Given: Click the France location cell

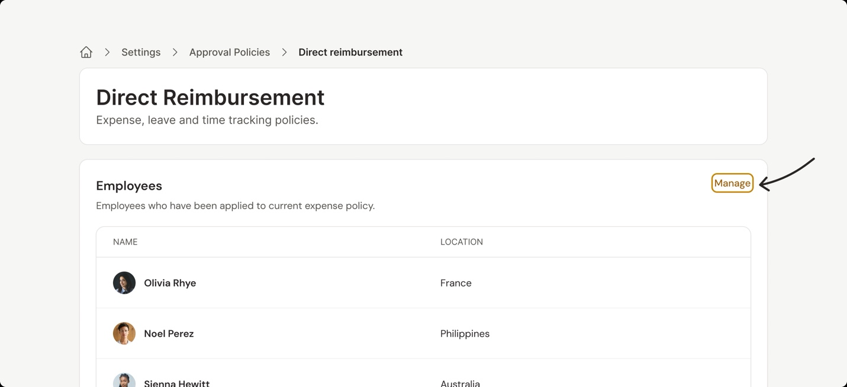Looking at the screenshot, I should click(x=456, y=283).
